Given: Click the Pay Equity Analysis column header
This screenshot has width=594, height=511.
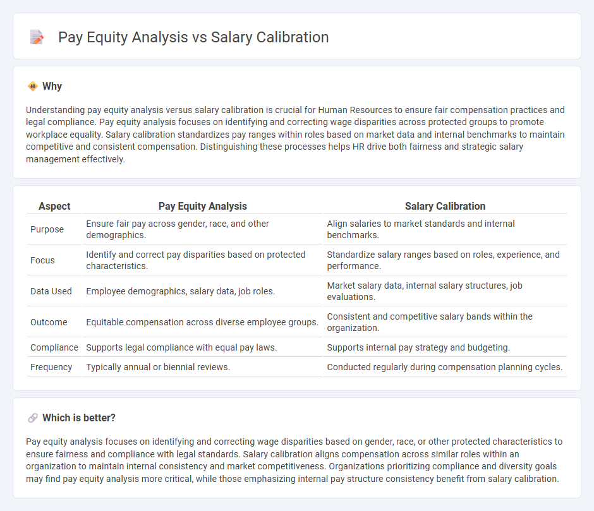Looking at the screenshot, I should pyautogui.click(x=203, y=206).
